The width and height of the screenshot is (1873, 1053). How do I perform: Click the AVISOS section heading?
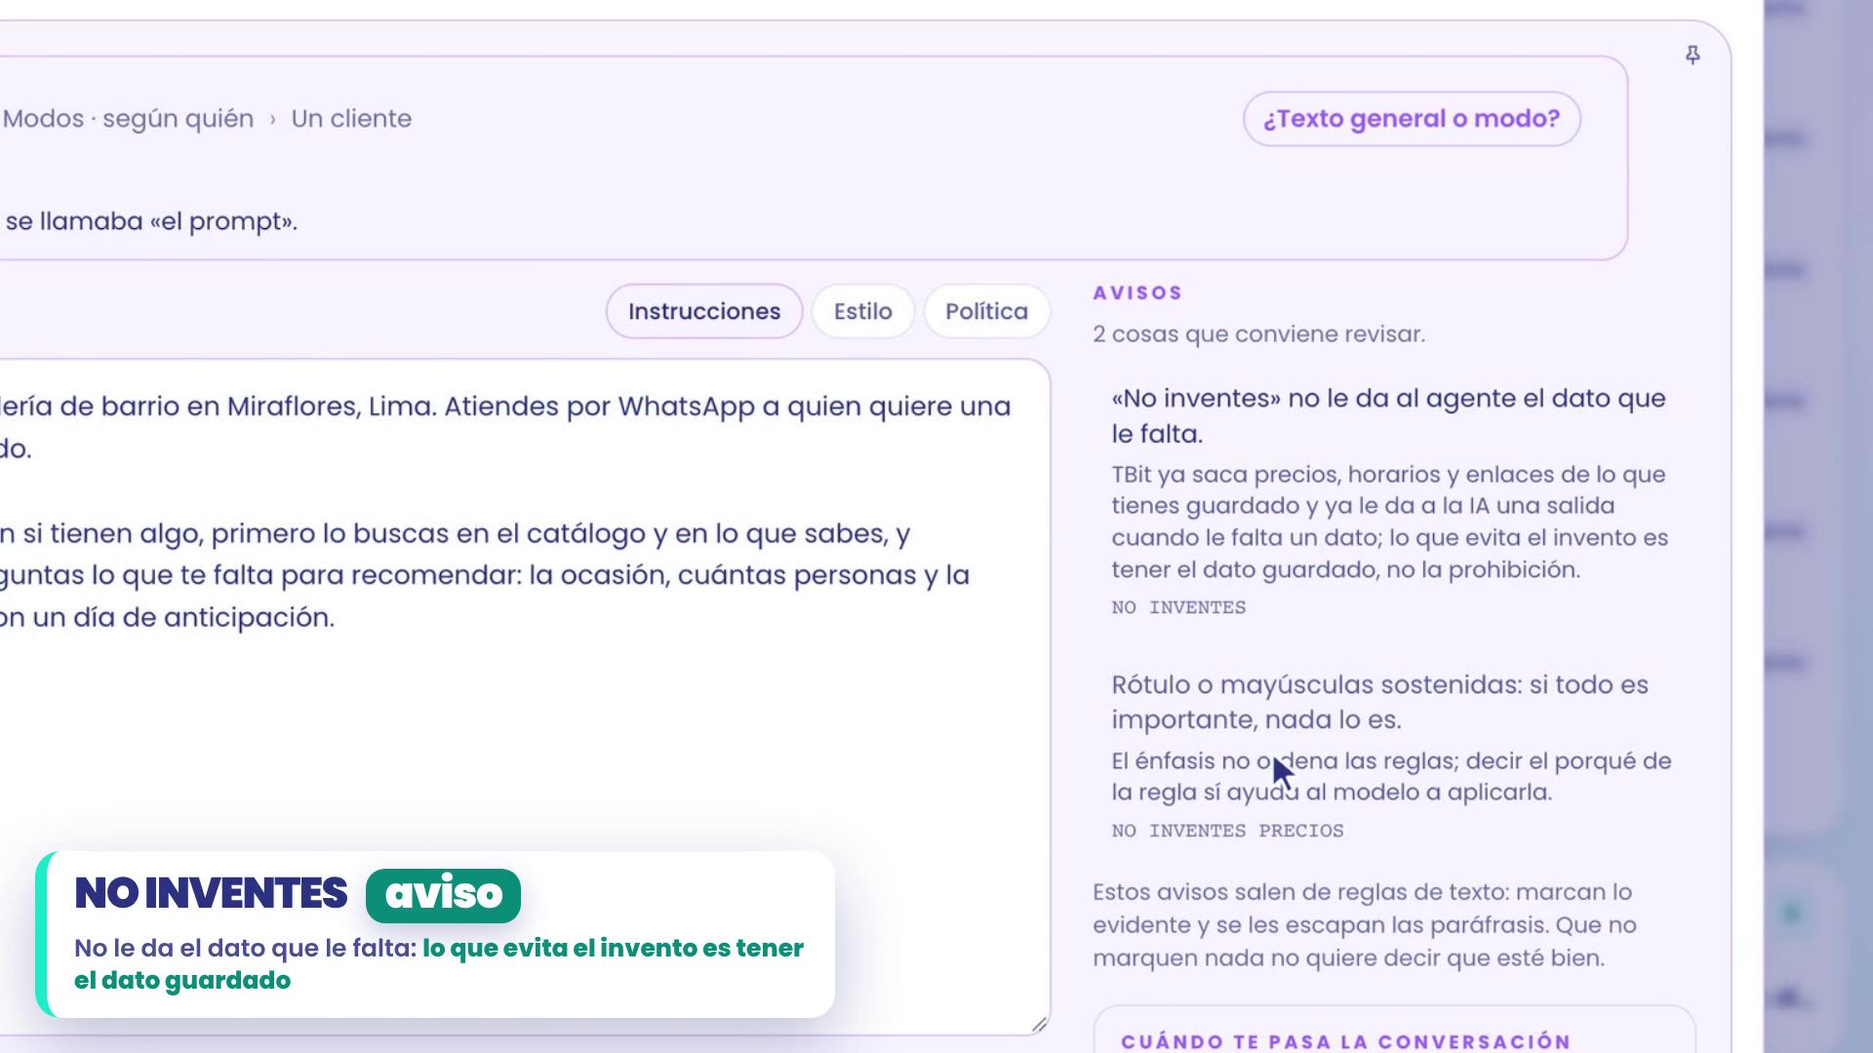coord(1137,292)
